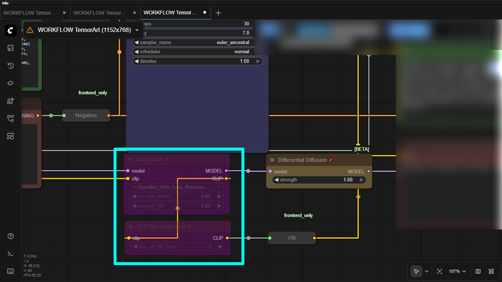Click the fit-to-view focus icon
The width and height of the screenshot is (502, 282).
point(440,271)
